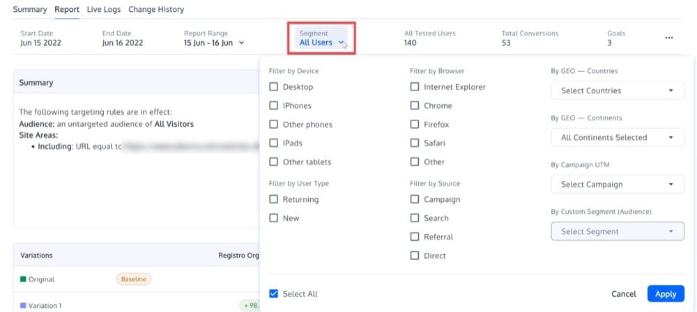This screenshot has width=697, height=312.
Task: Tick the Chrome browser filter
Action: (x=415, y=106)
